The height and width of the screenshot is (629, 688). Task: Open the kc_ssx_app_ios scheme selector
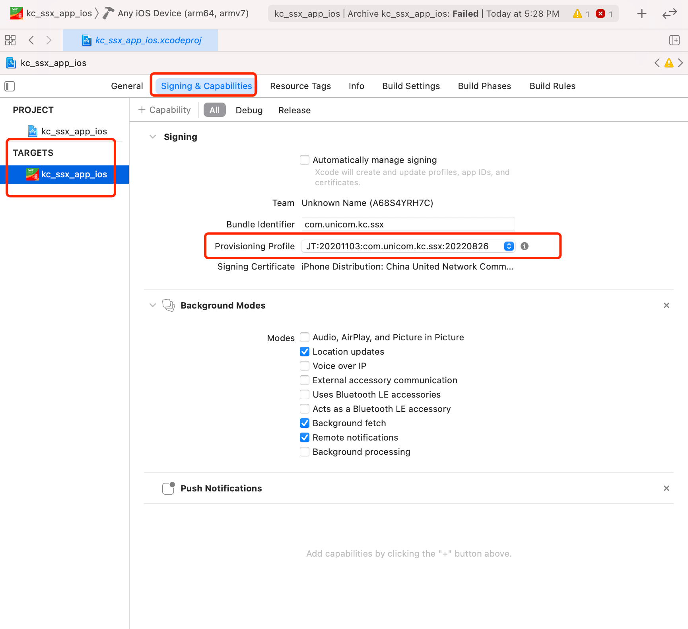[x=59, y=14]
